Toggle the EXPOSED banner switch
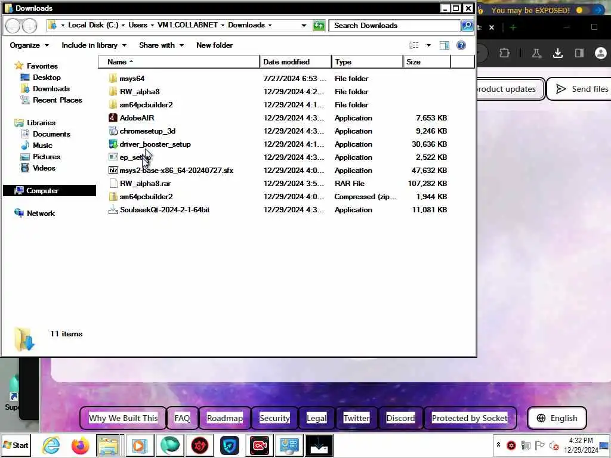The image size is (611, 458). click(x=582, y=10)
